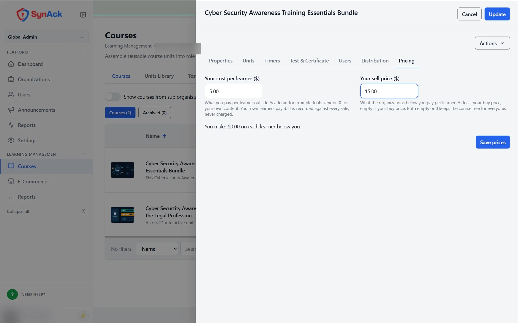Focus the Your cost per learner field
This screenshot has width=518, height=323.
tap(233, 91)
